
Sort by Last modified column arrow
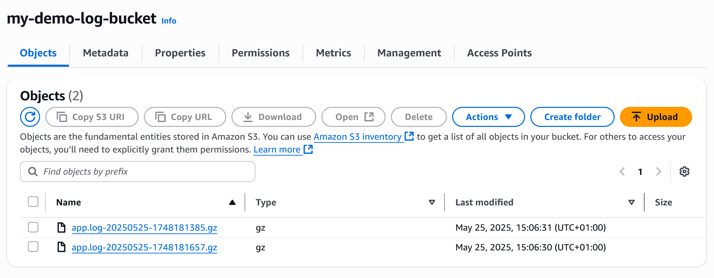tap(631, 202)
